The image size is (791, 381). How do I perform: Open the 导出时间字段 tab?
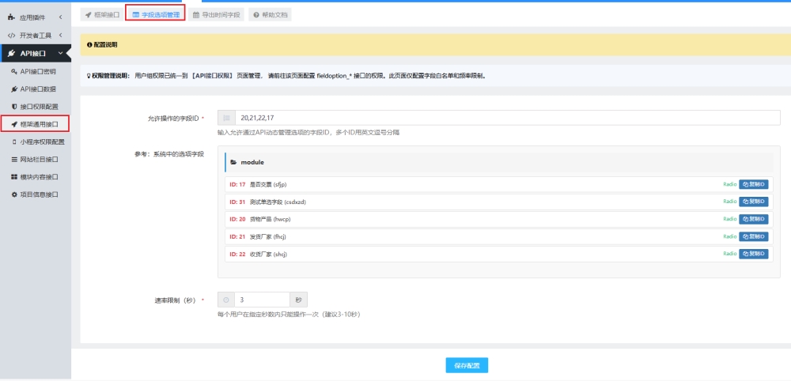coord(217,14)
